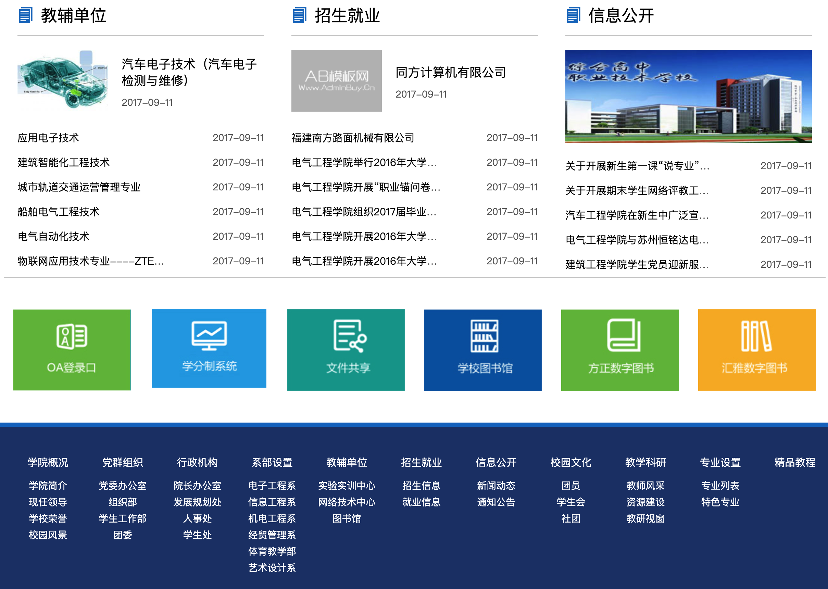
Task: Open 关于开展期末学生网络评教工 notice
Action: click(x=637, y=190)
